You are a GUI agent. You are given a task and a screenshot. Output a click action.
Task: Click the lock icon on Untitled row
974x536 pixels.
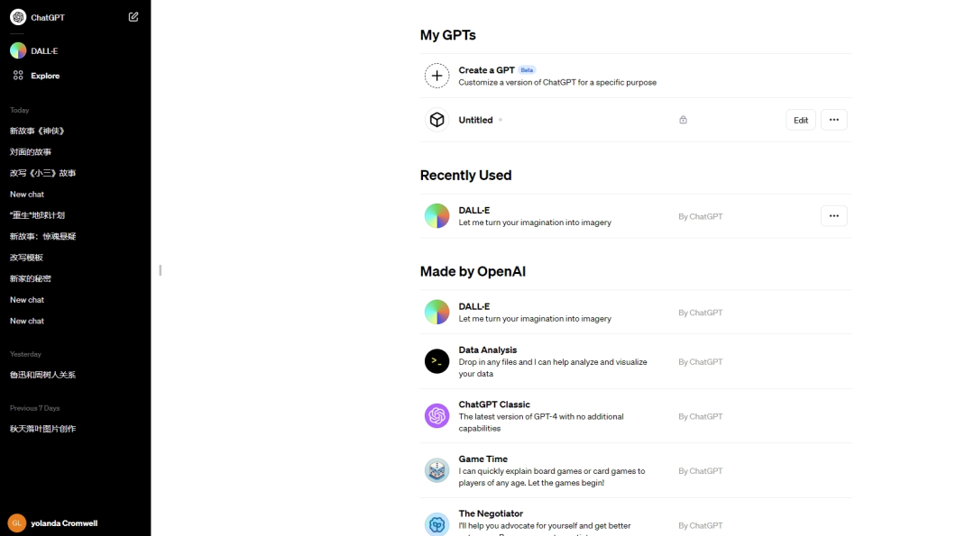[x=683, y=120]
